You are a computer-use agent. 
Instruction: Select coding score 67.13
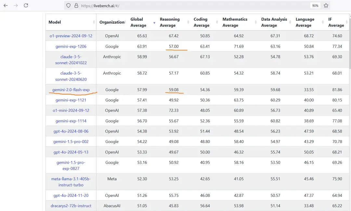tap(205, 57)
